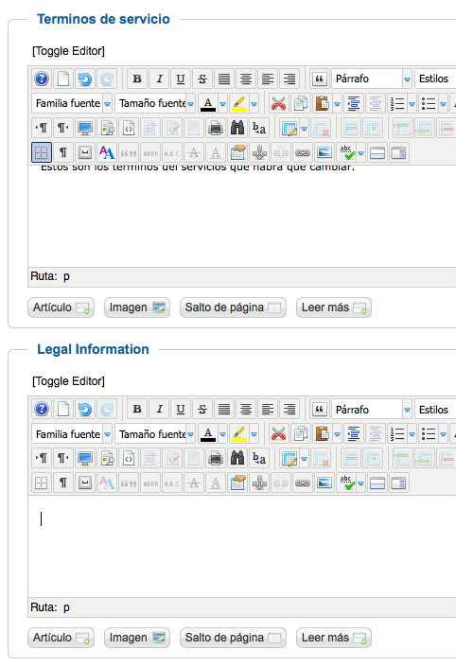456x667 pixels.
Task: Click the Print icon in the Legal Information editor
Action: [x=216, y=458]
